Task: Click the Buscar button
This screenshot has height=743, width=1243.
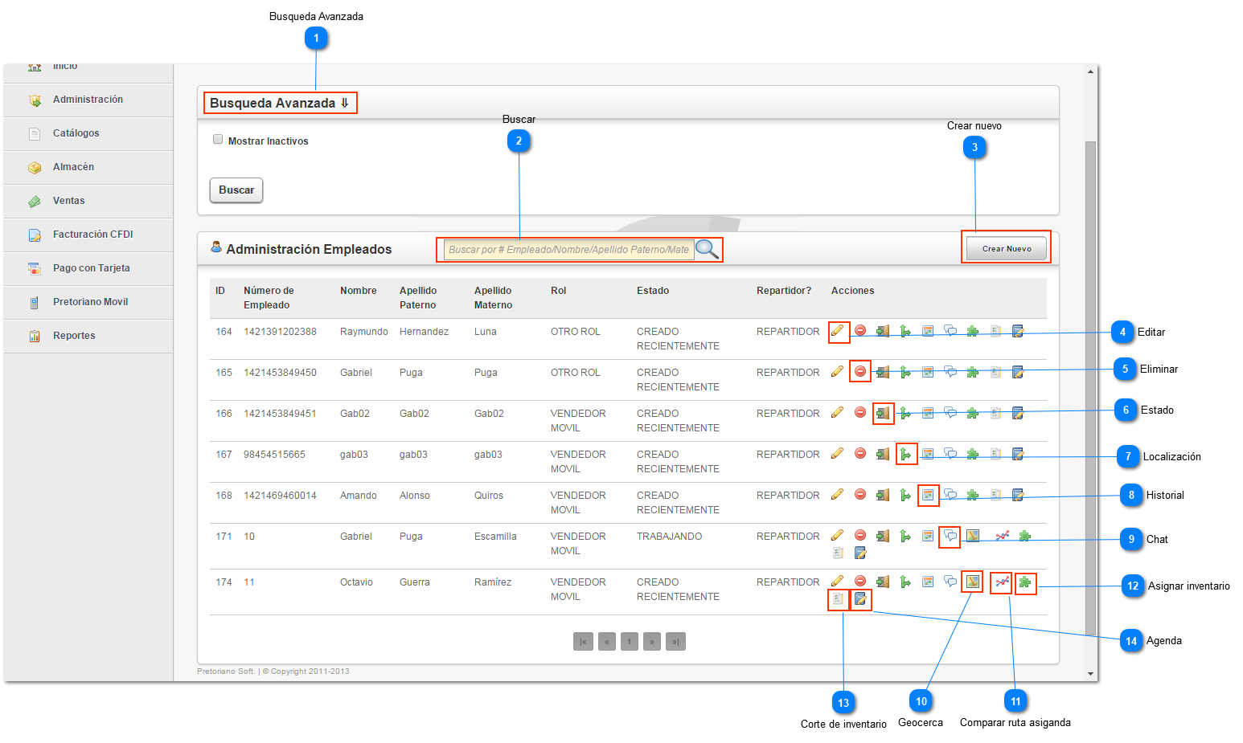Action: [x=236, y=190]
